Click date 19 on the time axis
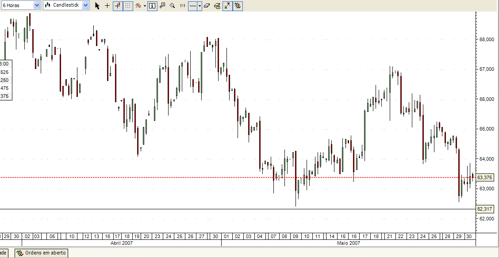The height and width of the screenshot is (258, 499). pos(137,236)
